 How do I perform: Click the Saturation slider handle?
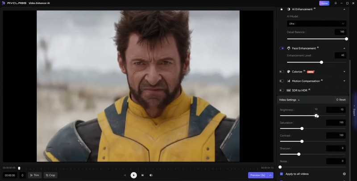(302, 129)
